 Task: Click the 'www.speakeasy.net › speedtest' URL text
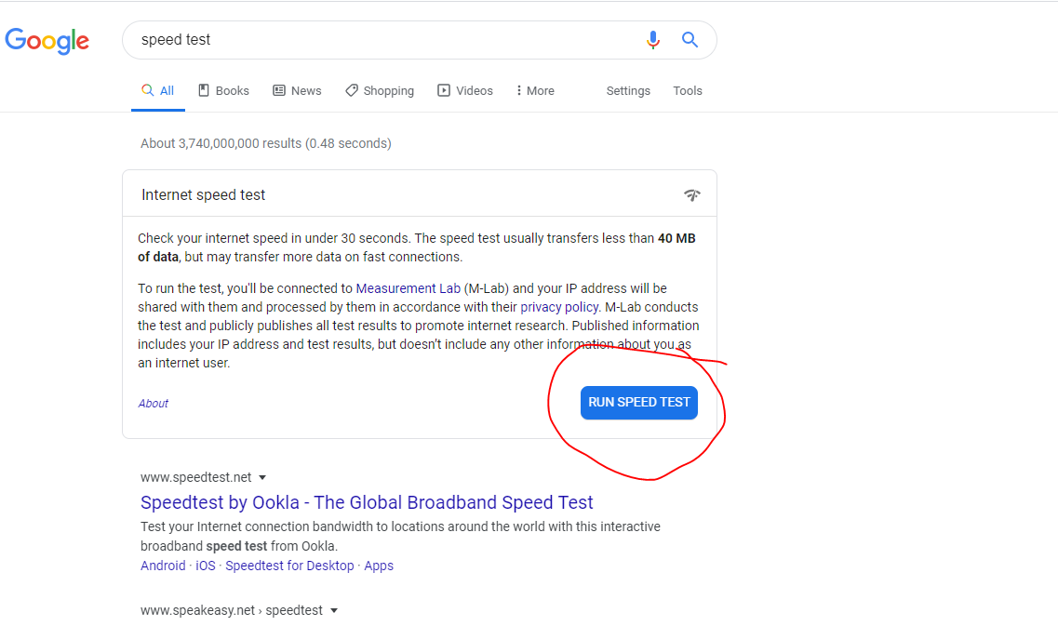[232, 610]
